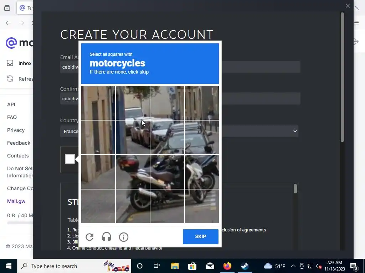Select captcha tile with motorcycle kickstand and curb
Screen dimensions: 365x273
point(168,207)
